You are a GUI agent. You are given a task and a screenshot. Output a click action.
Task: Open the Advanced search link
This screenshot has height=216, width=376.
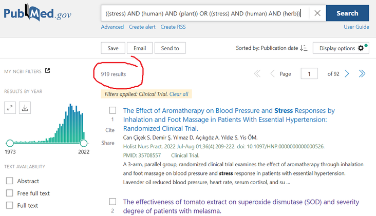(112, 27)
